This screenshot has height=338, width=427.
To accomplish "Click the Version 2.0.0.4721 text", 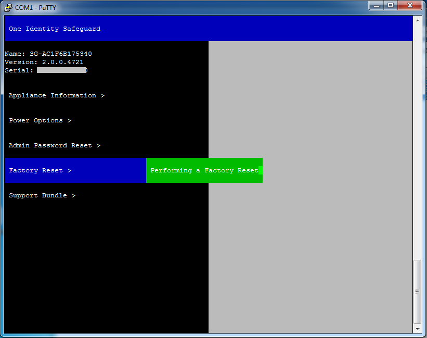I will point(44,62).
